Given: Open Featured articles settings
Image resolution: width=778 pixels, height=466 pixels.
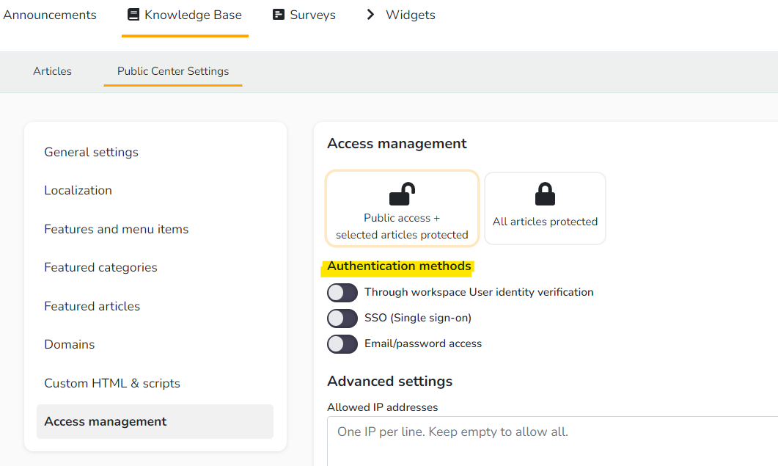Looking at the screenshot, I should [x=92, y=306].
